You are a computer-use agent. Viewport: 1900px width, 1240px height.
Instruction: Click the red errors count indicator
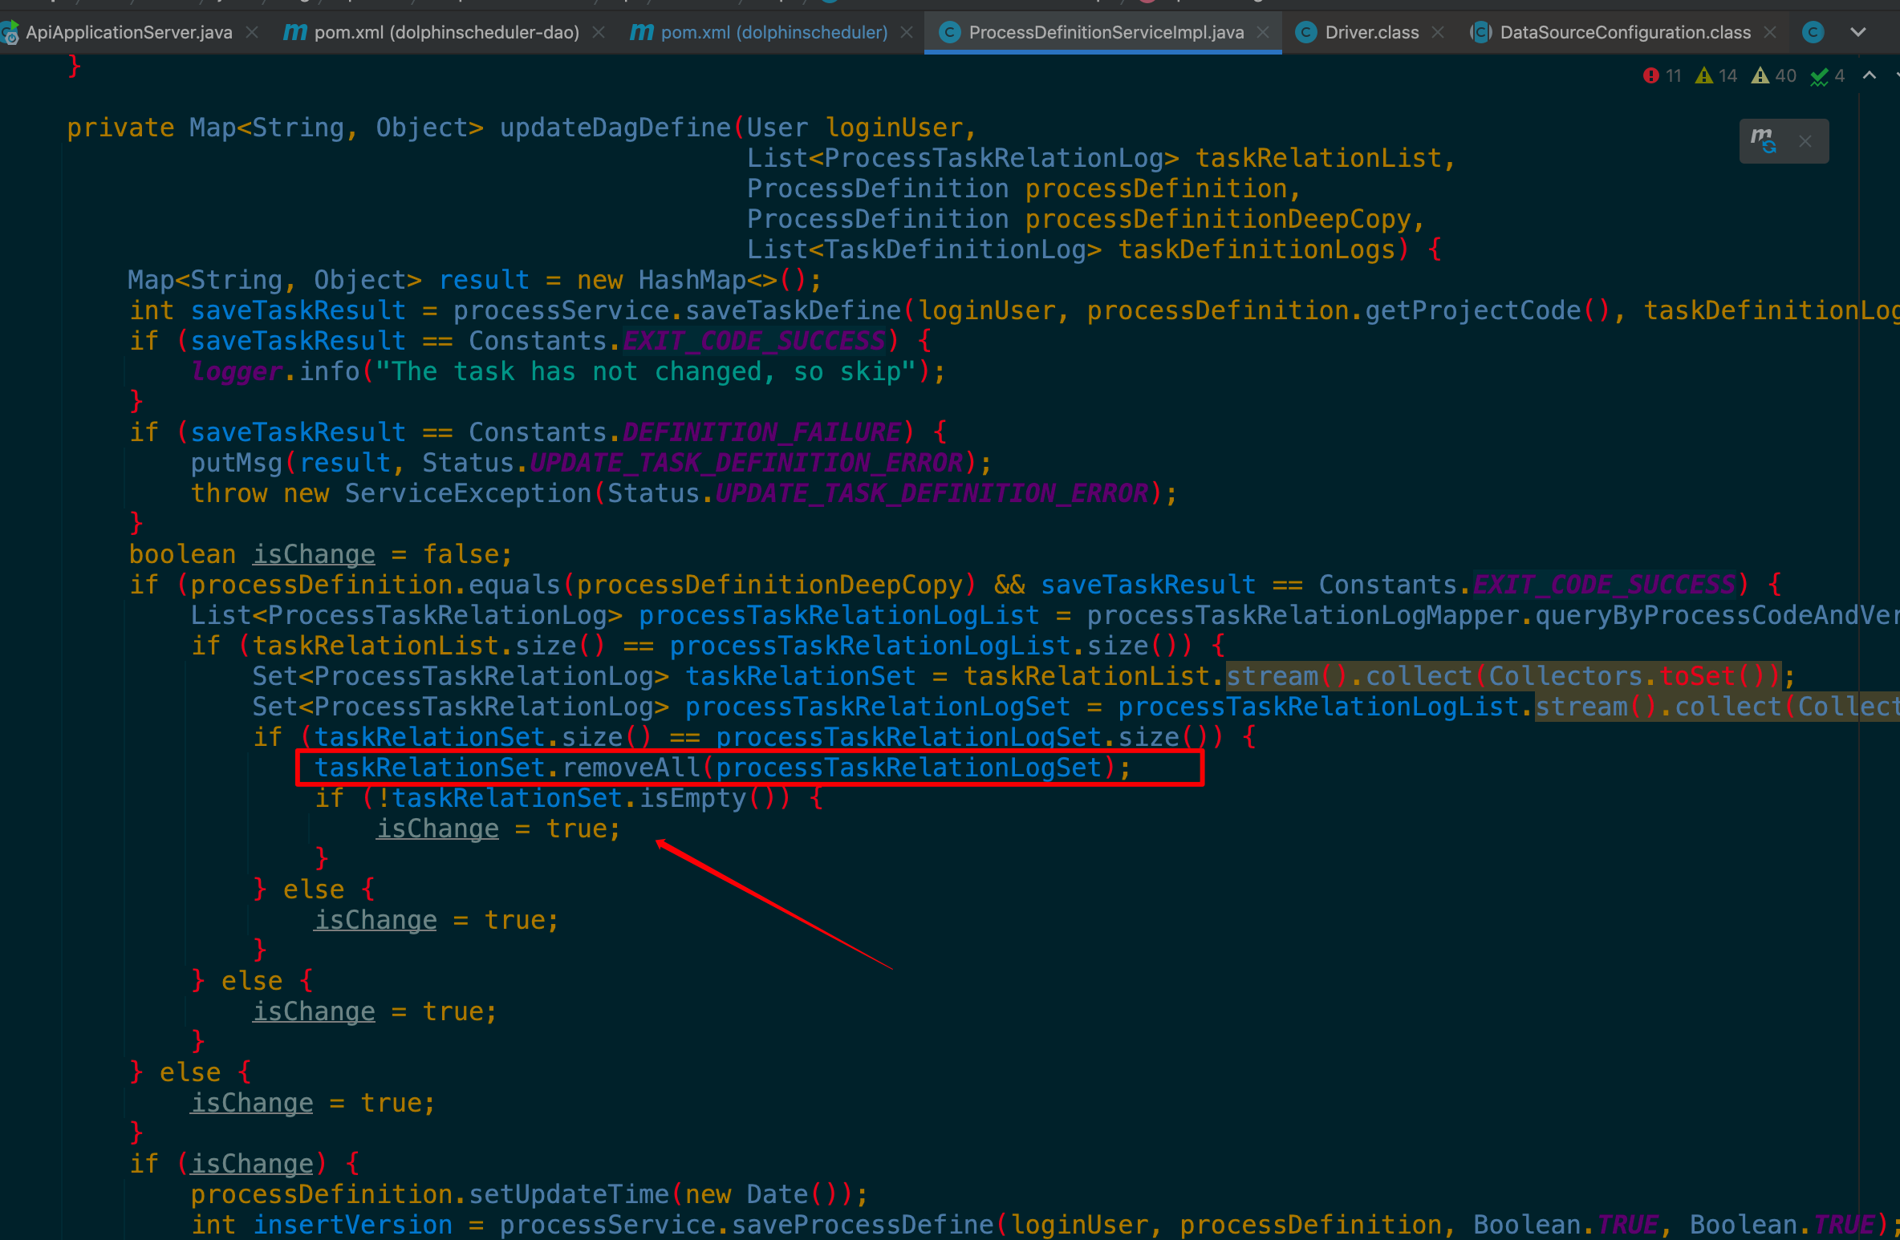1662,75
